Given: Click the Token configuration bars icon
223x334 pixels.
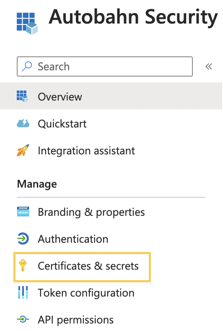Looking at the screenshot, I should [x=23, y=292].
